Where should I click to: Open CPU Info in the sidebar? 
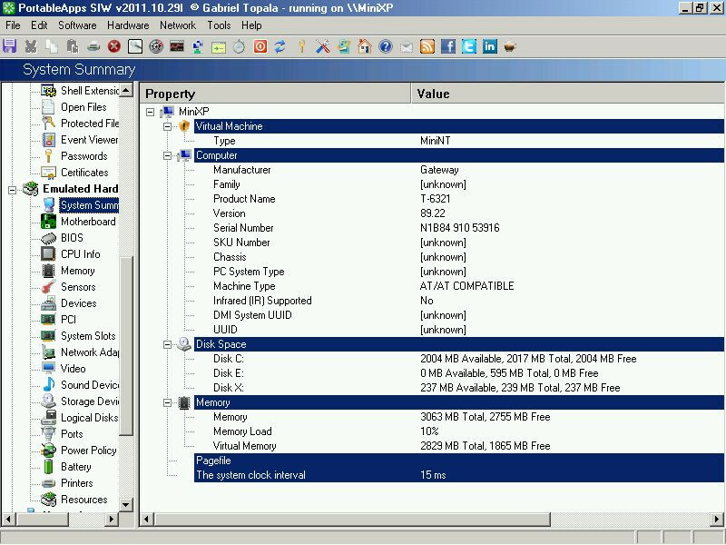(80, 254)
